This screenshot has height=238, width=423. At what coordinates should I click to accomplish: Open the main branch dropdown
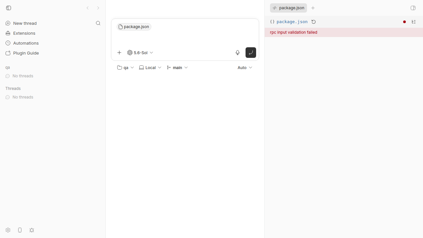[x=177, y=67]
